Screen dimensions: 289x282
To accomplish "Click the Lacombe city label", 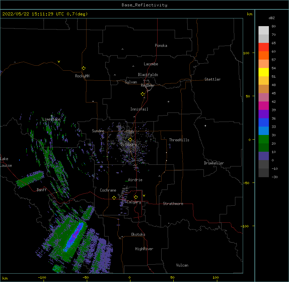I will [151, 64].
